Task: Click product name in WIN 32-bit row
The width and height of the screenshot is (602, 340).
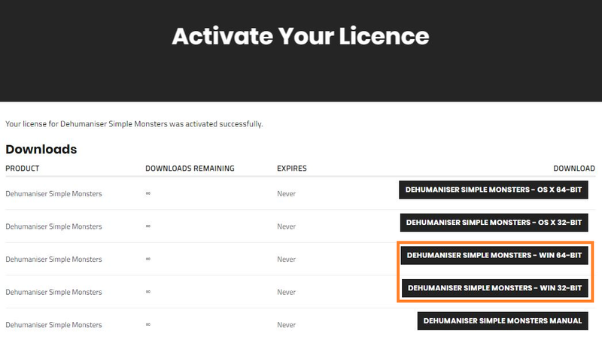Action: [53, 292]
